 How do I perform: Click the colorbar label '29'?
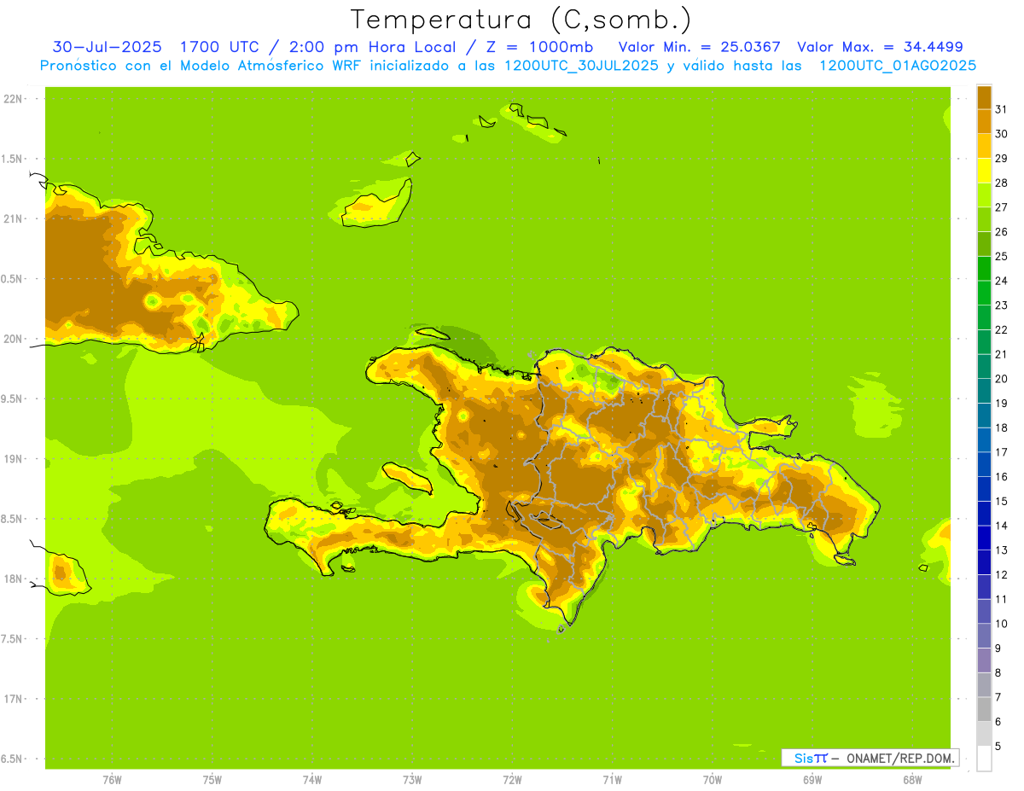1001,159
